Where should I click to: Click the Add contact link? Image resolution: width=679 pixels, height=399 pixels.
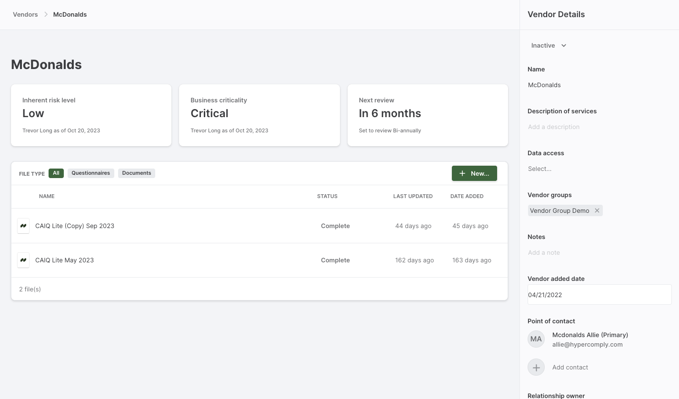click(570, 367)
